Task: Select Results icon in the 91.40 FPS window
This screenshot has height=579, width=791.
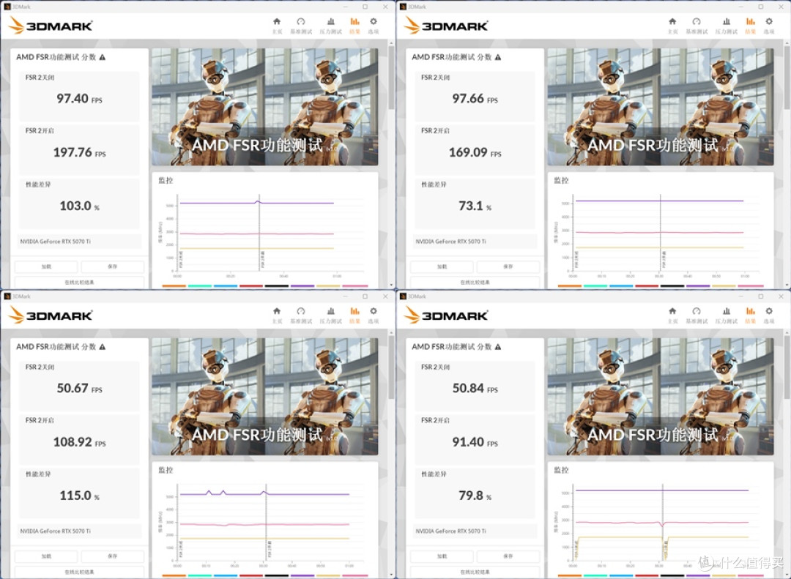Action: click(x=750, y=315)
